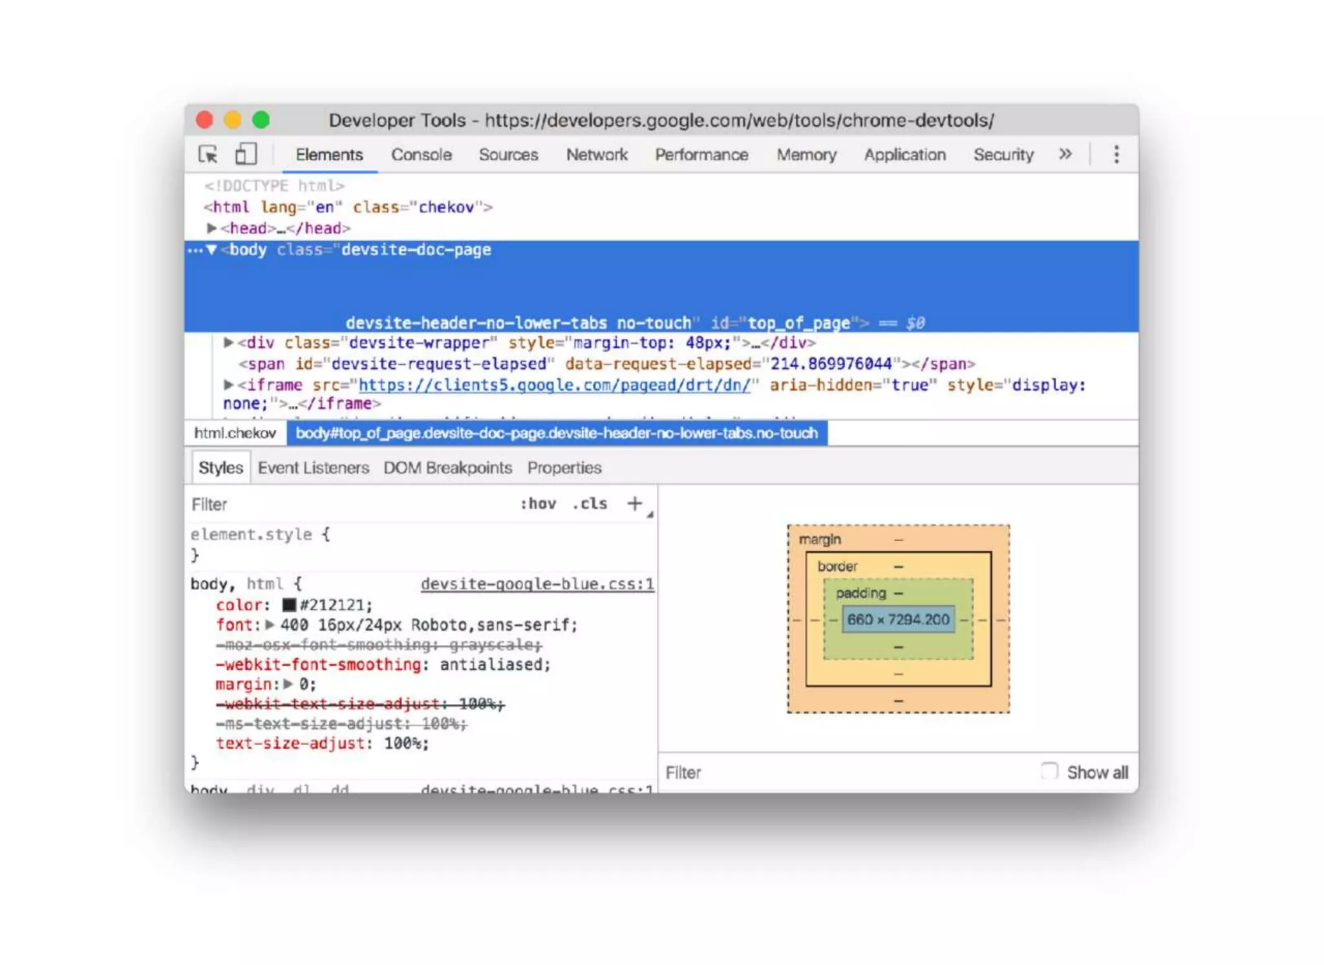Click the green zoom window button
1324x965 pixels.
click(x=261, y=120)
